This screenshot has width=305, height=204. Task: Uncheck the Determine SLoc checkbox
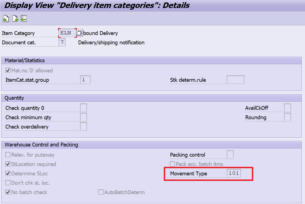[x=8, y=174]
